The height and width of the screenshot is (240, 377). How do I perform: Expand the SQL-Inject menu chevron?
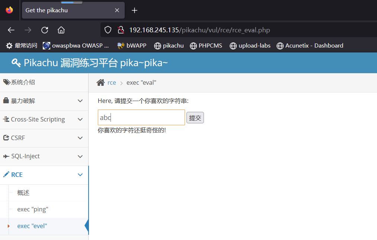[80, 156]
